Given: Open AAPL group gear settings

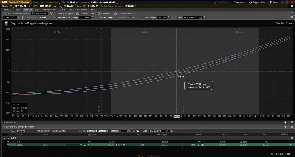Looking at the screenshot, I should tap(292, 138).
